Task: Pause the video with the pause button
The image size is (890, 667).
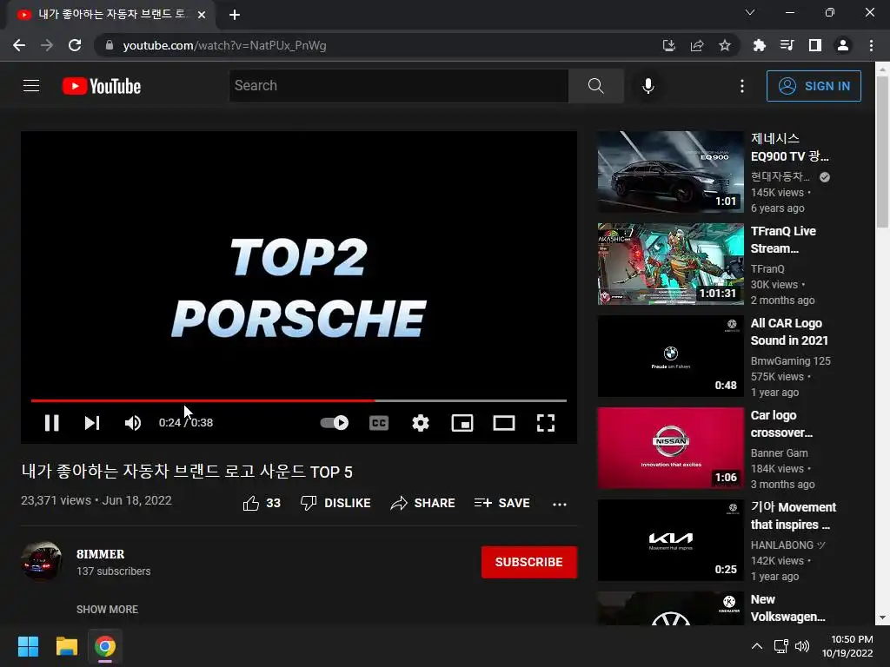Action: click(x=51, y=423)
